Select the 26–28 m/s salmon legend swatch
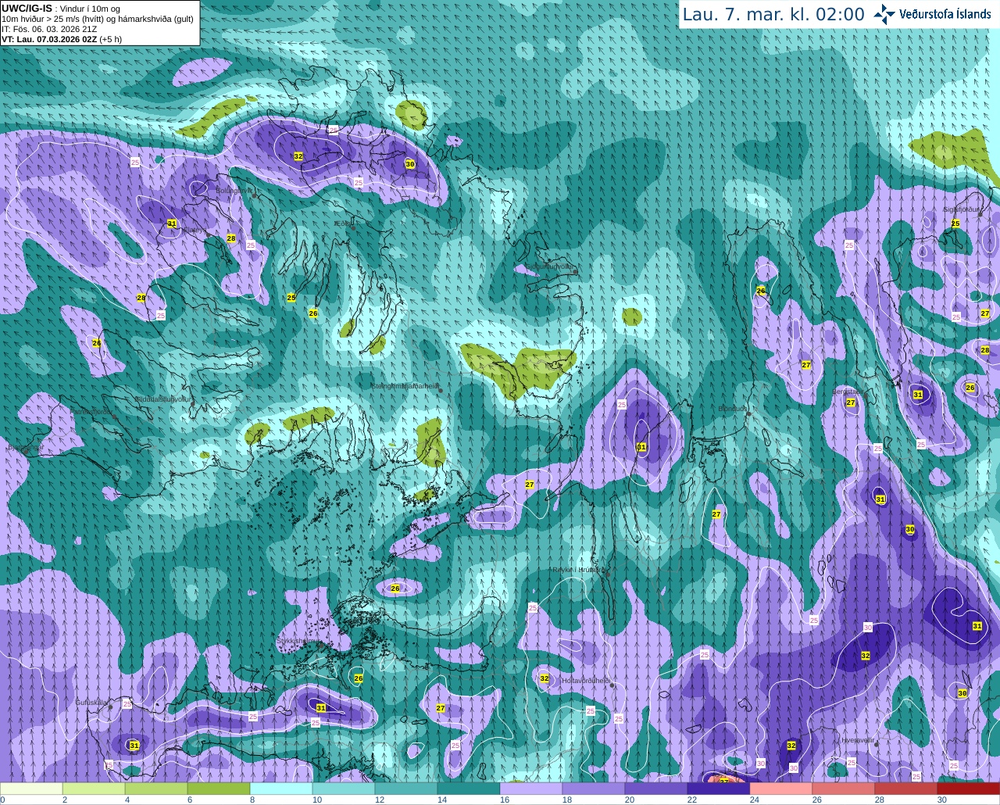The height and width of the screenshot is (805, 1000). pos(844,789)
